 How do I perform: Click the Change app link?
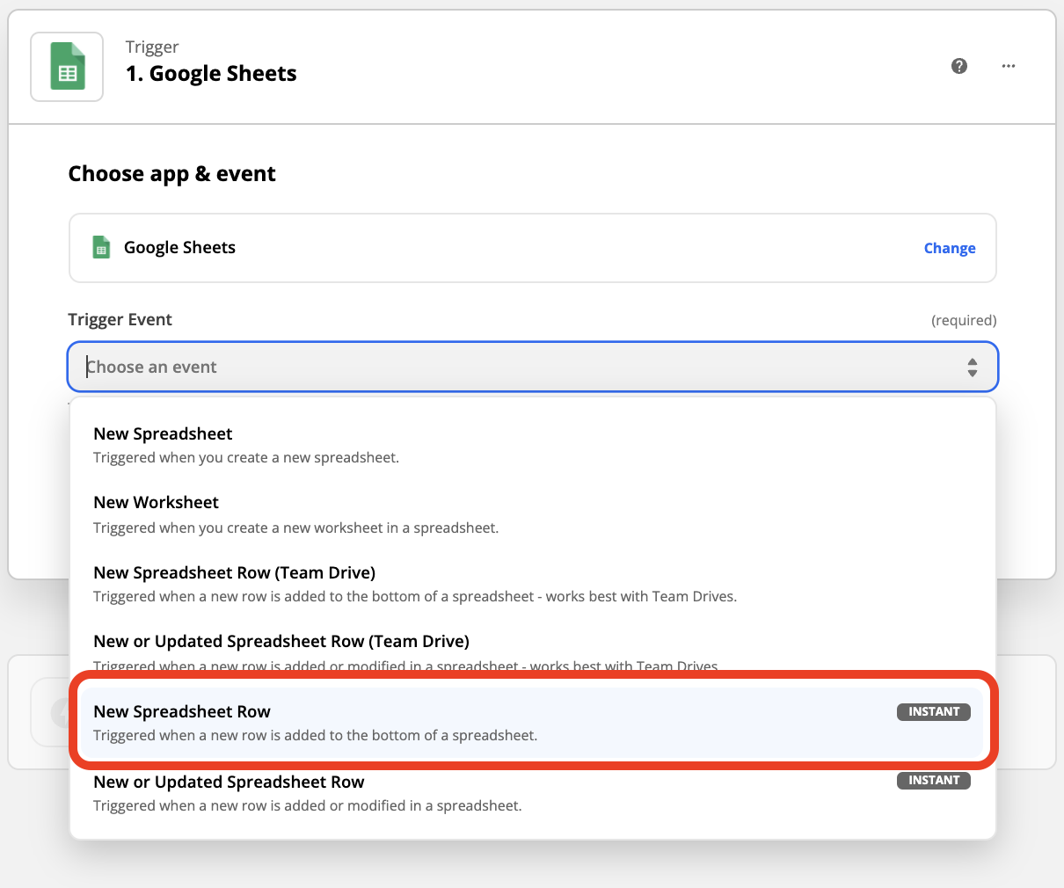[950, 248]
